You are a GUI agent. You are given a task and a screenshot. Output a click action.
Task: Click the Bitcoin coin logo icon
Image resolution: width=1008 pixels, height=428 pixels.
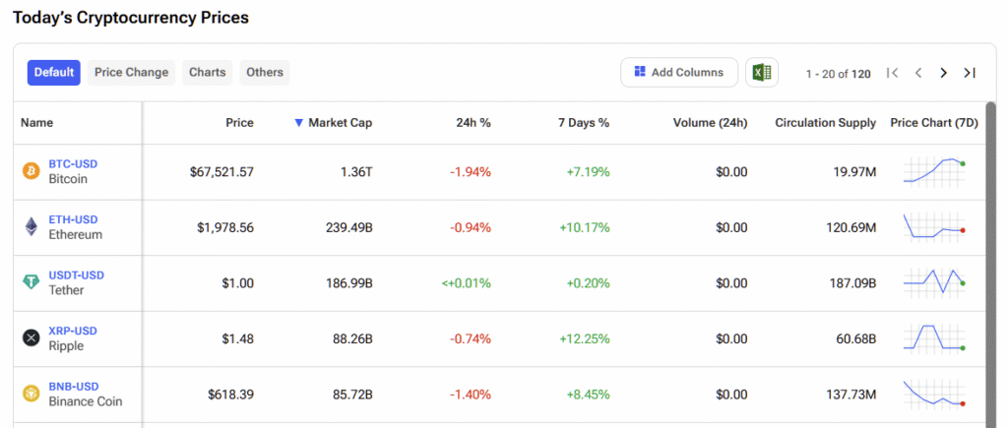(x=31, y=171)
